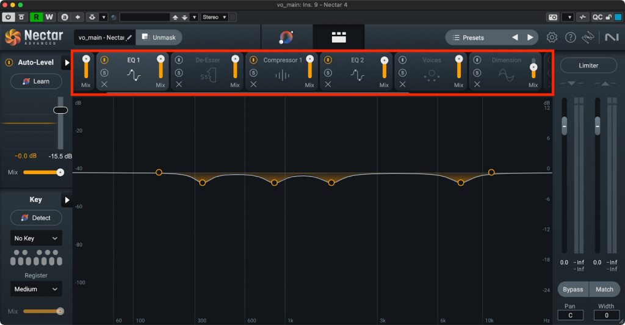Switch to the module chain view
This screenshot has height=325, width=625.
click(x=338, y=37)
